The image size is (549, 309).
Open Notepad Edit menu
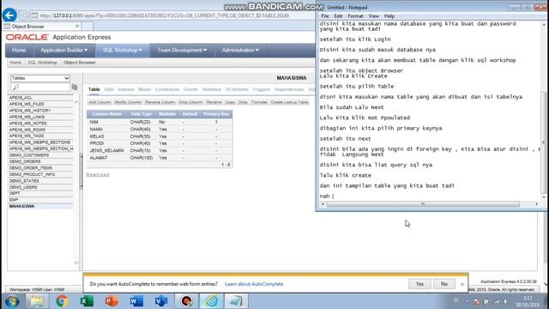pos(338,16)
